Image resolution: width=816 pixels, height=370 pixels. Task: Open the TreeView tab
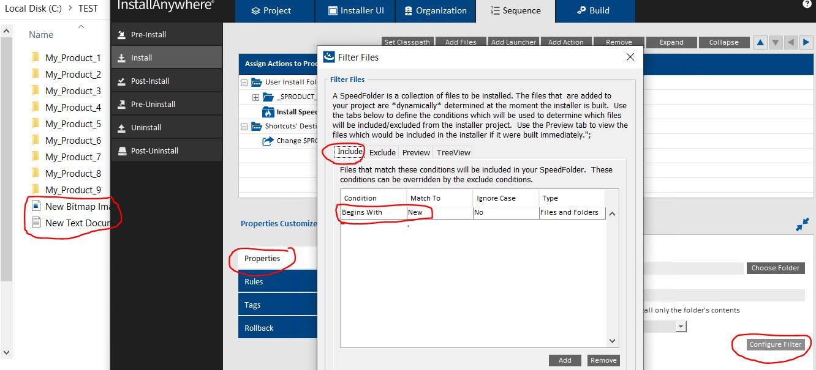pyautogui.click(x=453, y=152)
